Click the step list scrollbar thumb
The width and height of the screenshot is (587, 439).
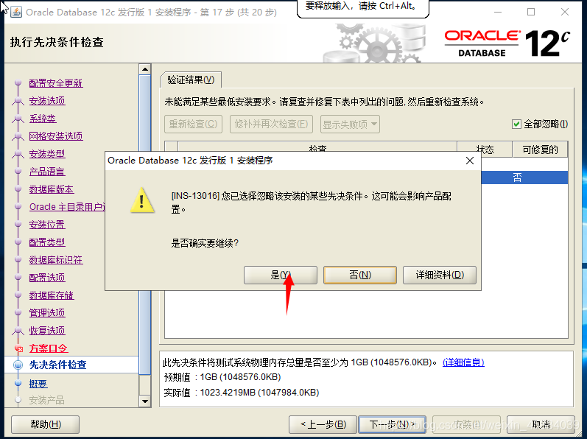(x=144, y=225)
